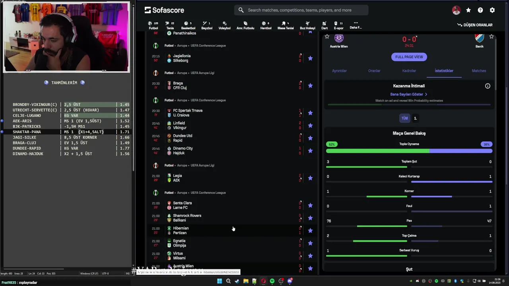Open Discord from the taskbar

tap(289, 281)
